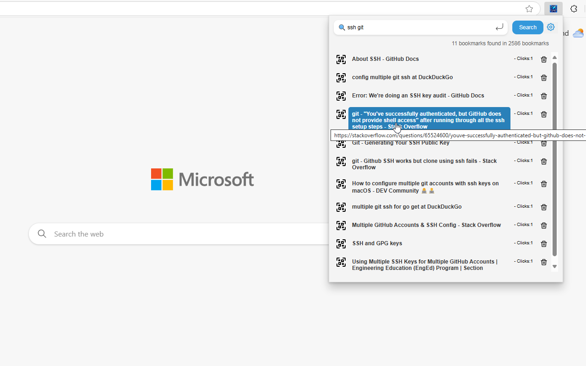The width and height of the screenshot is (586, 366).
Task: Open 'Using Multiple SSH Keys for Multiple GitHub Accounts'
Action: click(x=425, y=265)
